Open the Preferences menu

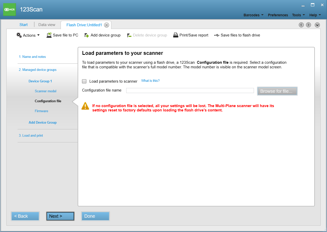click(278, 15)
